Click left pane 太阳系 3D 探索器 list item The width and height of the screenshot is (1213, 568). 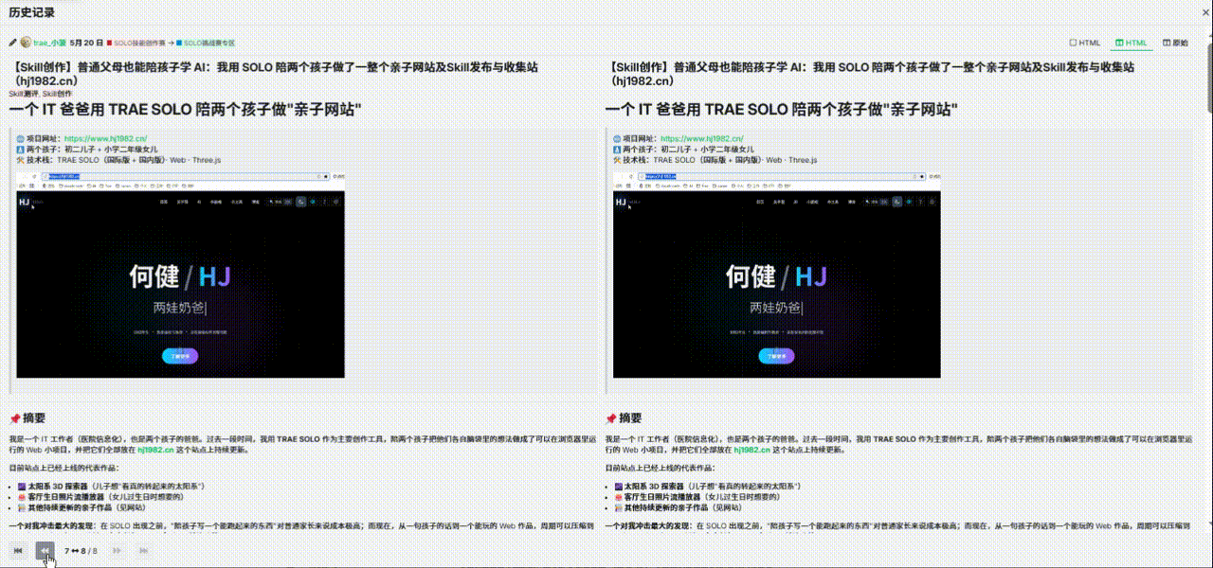111,486
